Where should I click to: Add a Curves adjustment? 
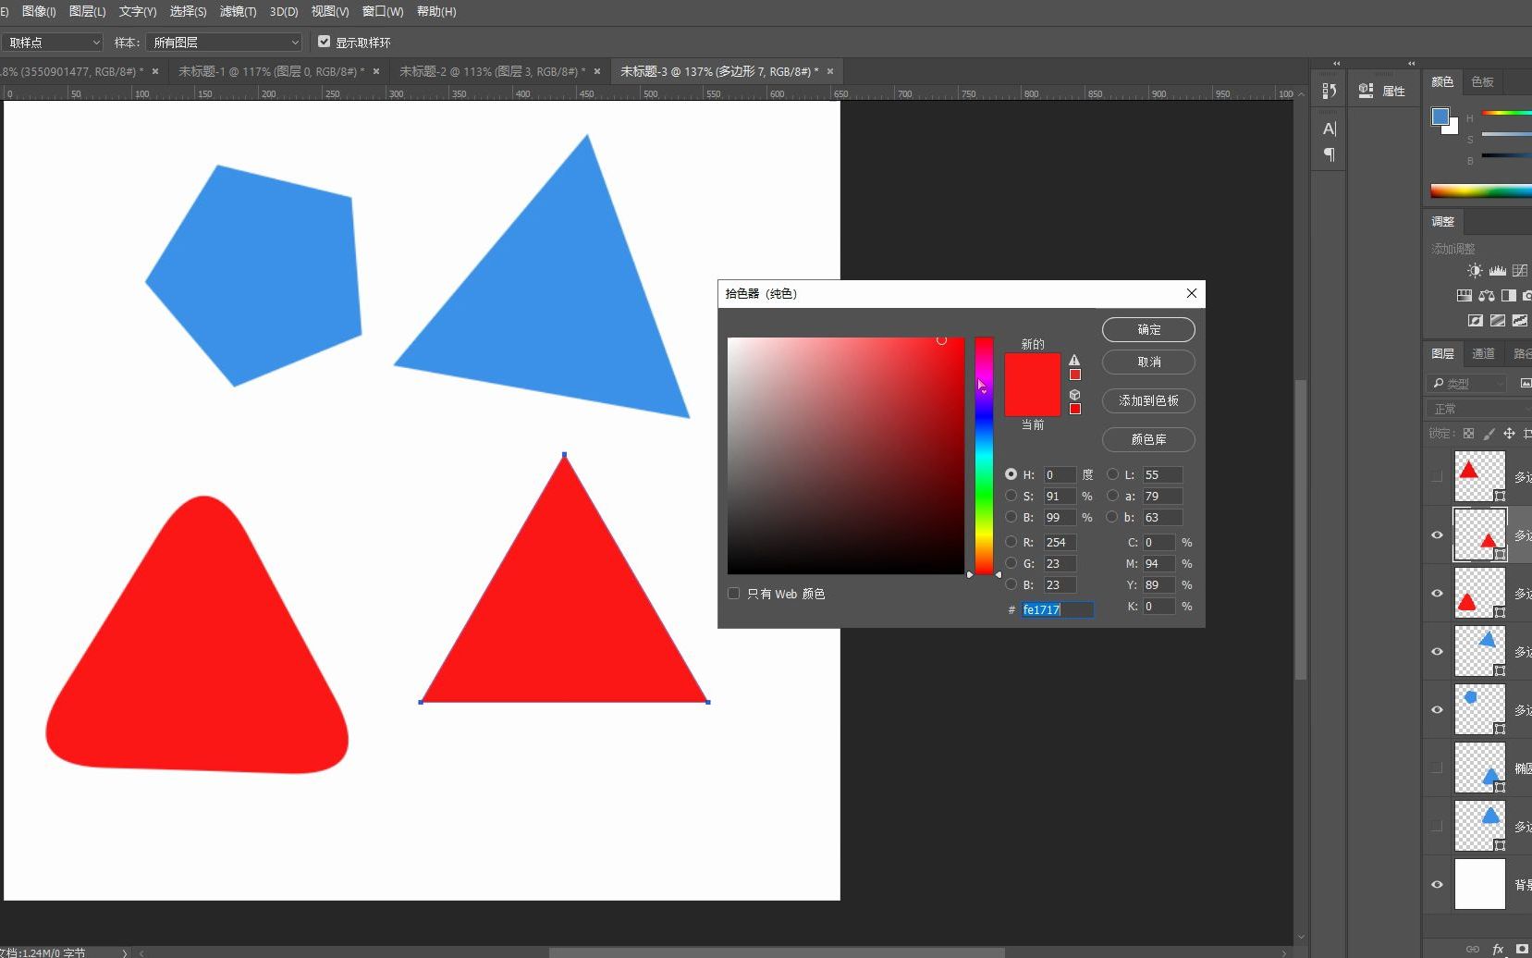[x=1520, y=271]
